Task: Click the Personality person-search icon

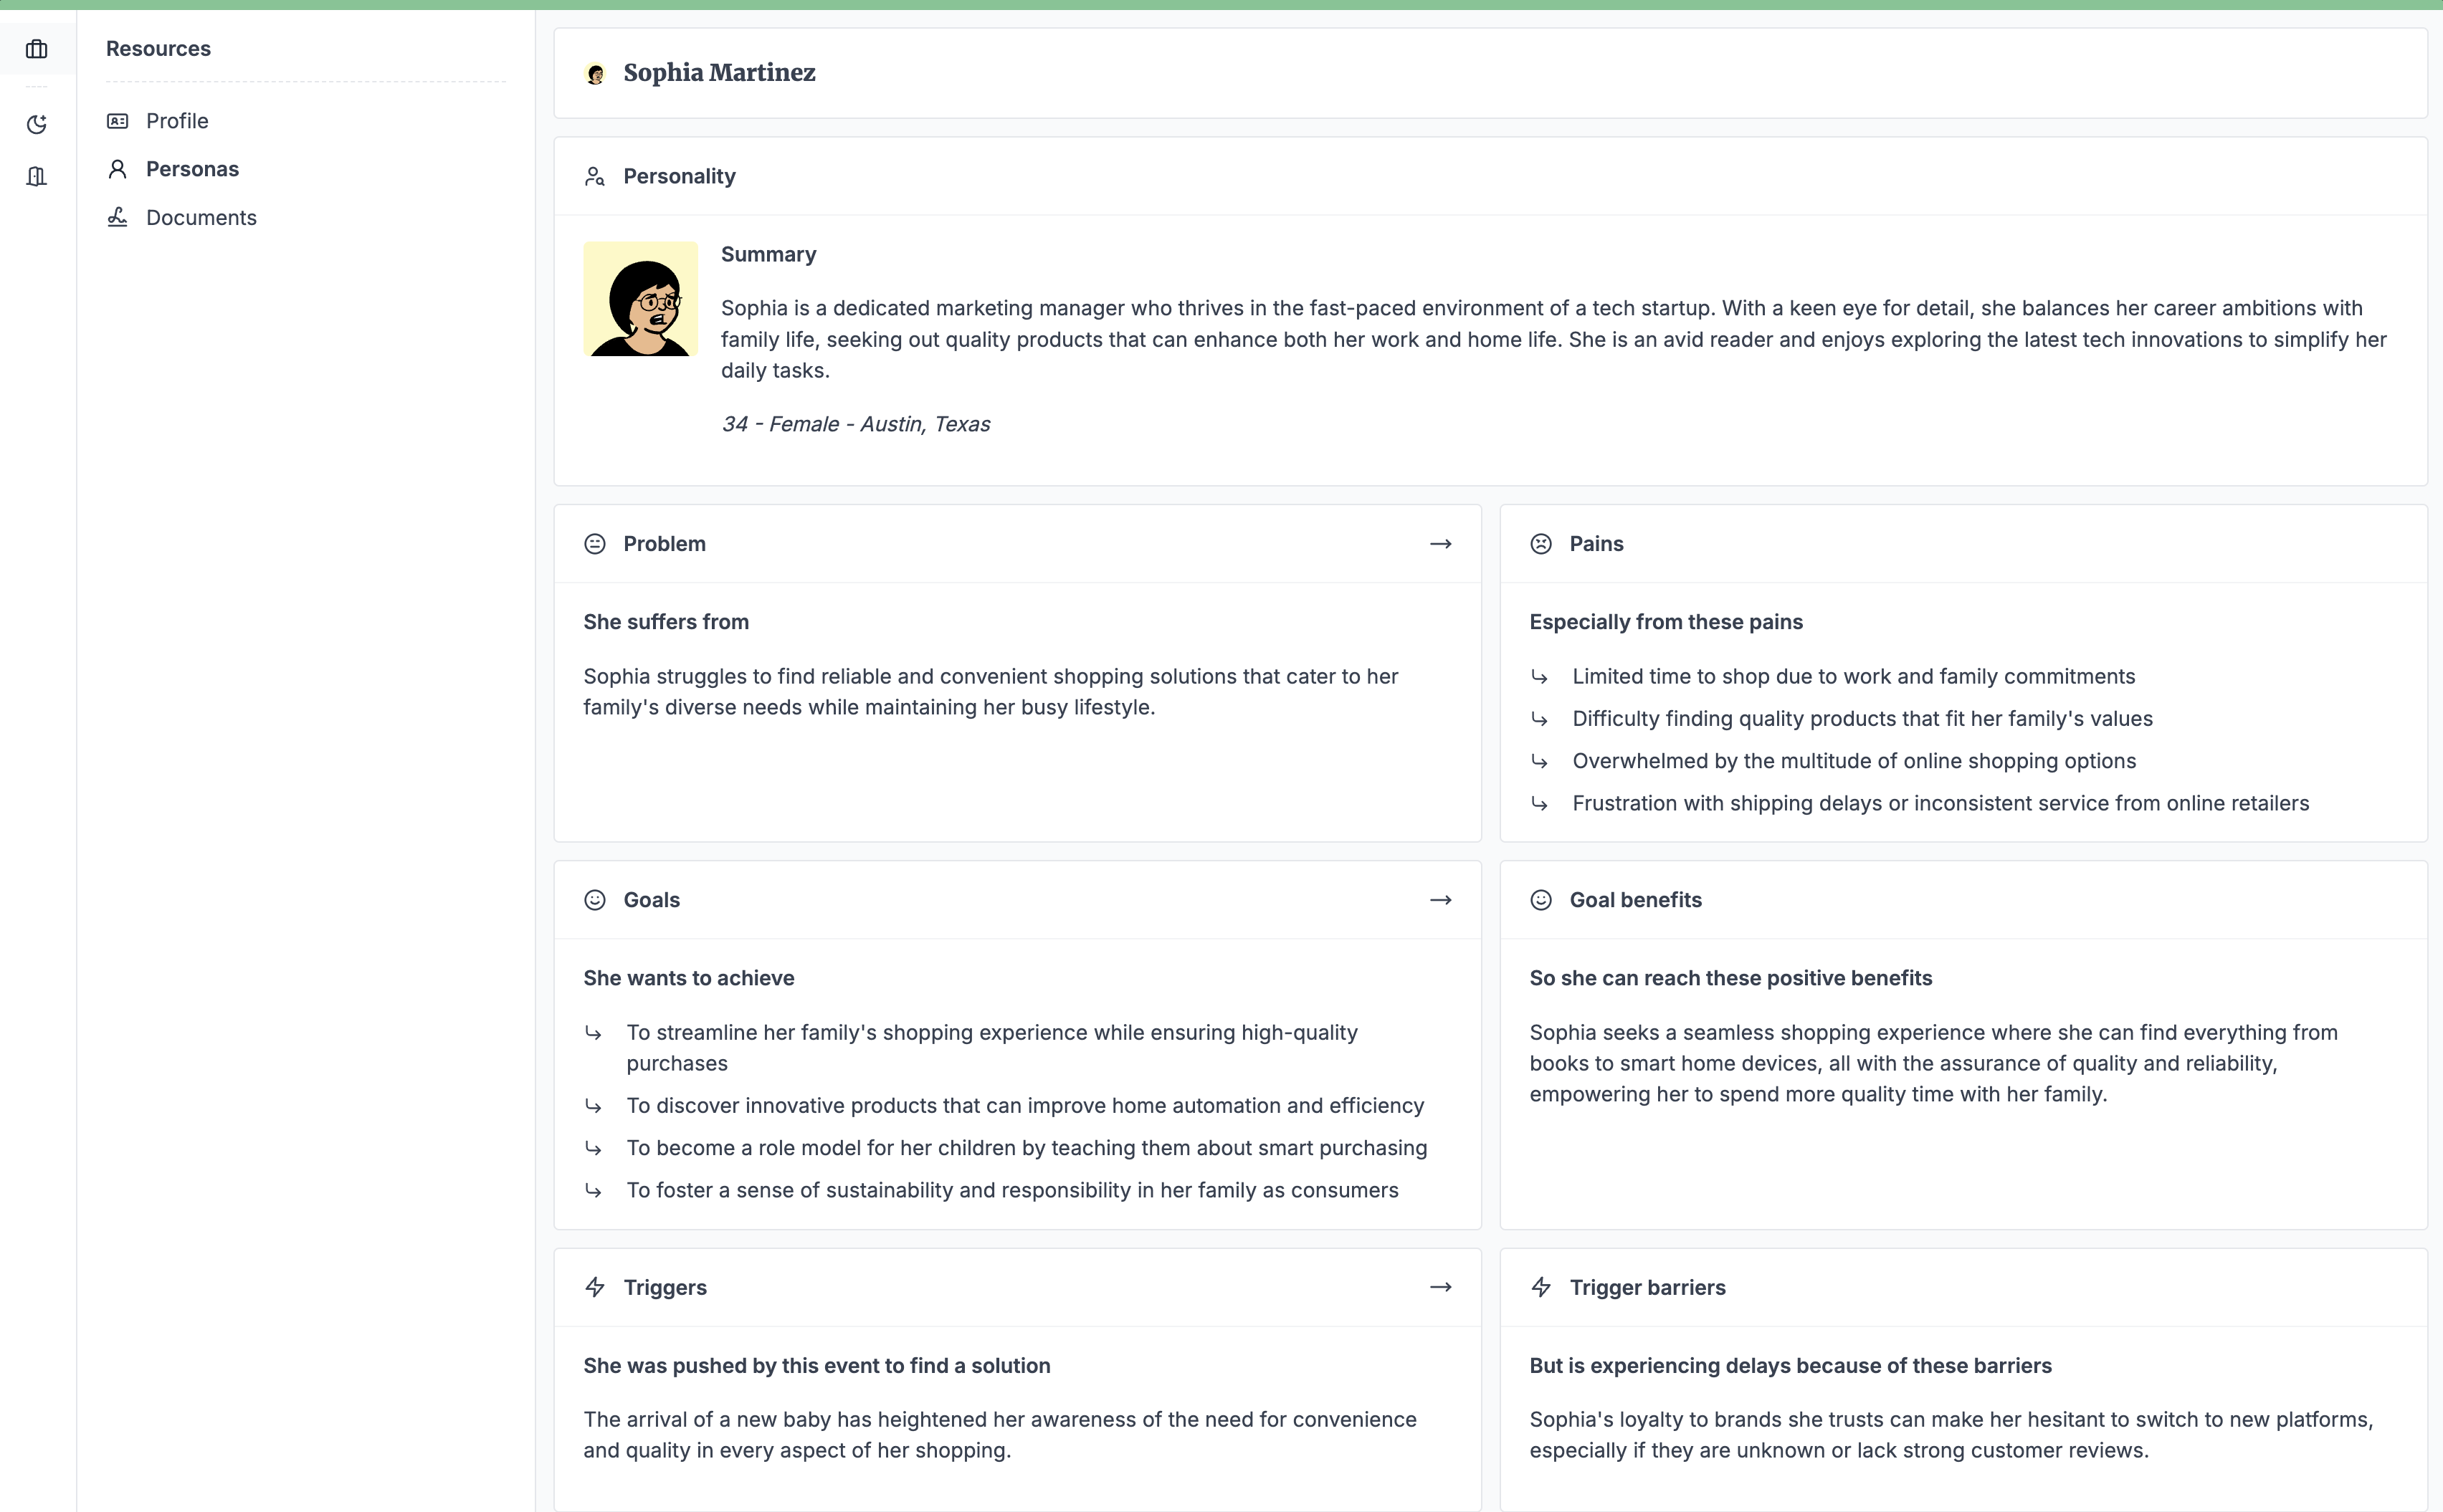Action: tap(595, 177)
